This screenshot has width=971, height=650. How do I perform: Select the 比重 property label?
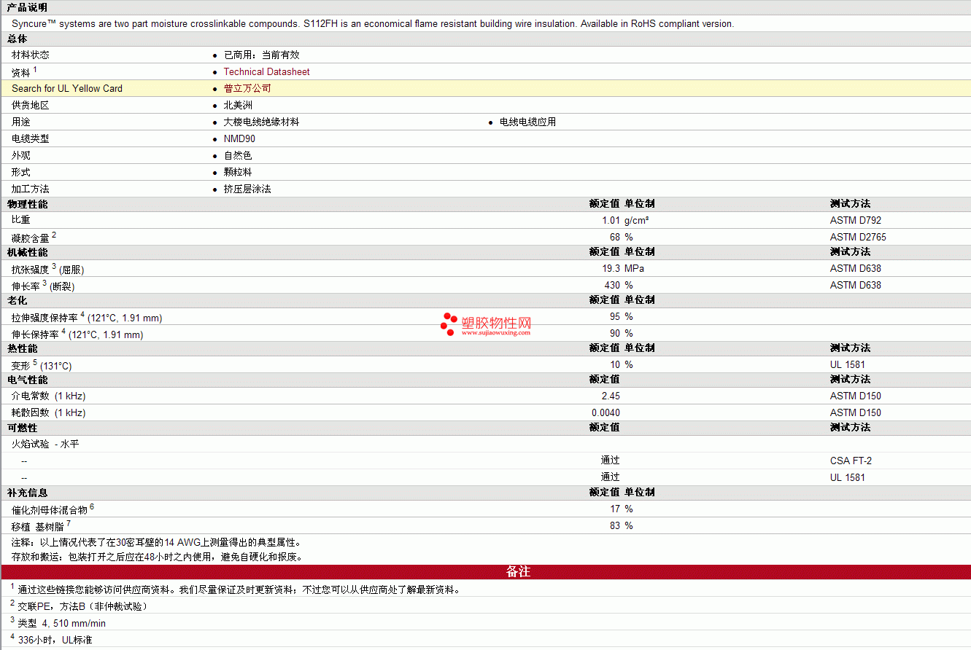21,220
